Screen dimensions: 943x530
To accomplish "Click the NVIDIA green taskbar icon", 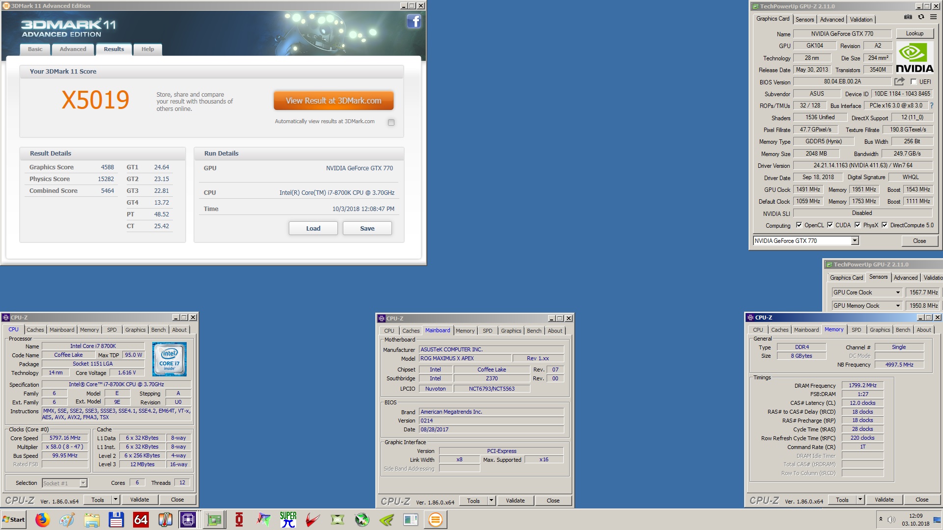I will tap(387, 520).
